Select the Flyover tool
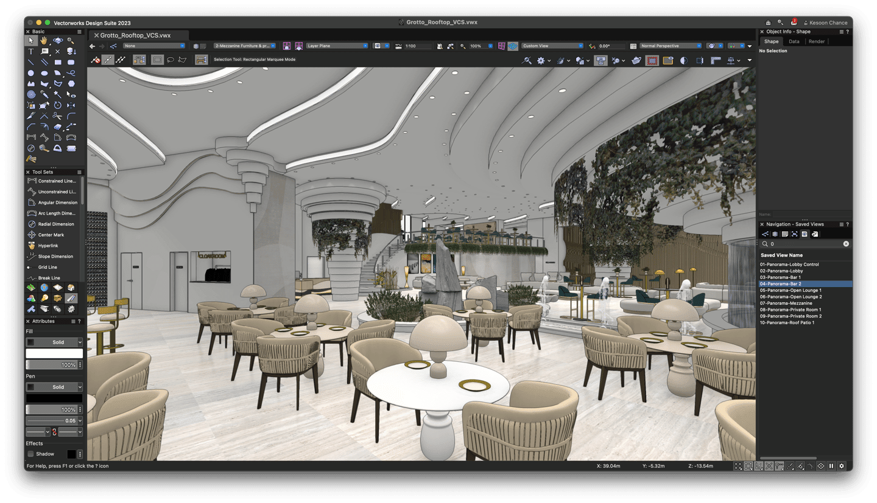Screen dimensions: 877x503 [58, 41]
